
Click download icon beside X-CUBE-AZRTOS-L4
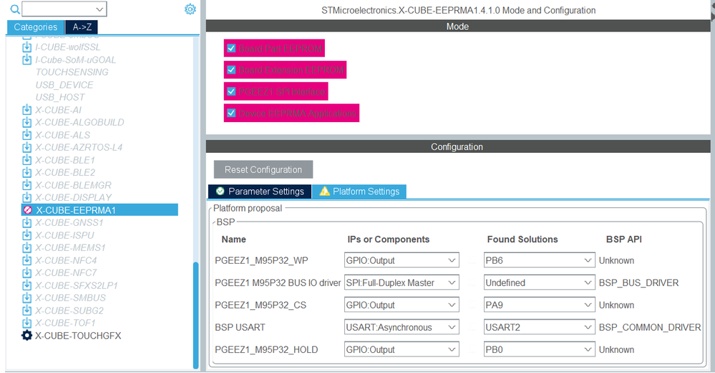click(x=27, y=147)
